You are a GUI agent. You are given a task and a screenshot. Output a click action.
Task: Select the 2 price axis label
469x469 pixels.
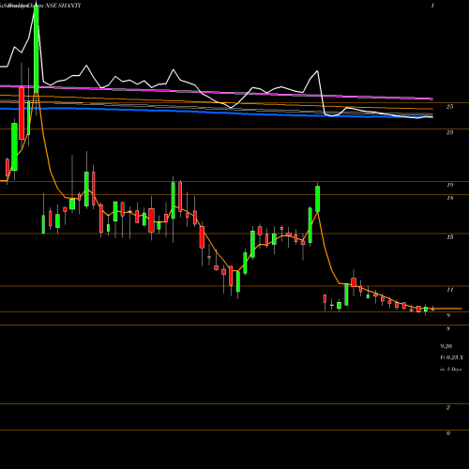click(448, 408)
